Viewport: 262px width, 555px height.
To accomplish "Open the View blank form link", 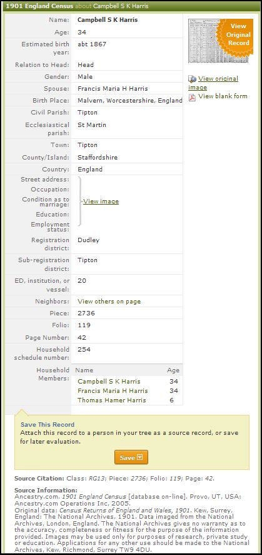I will (x=223, y=96).
